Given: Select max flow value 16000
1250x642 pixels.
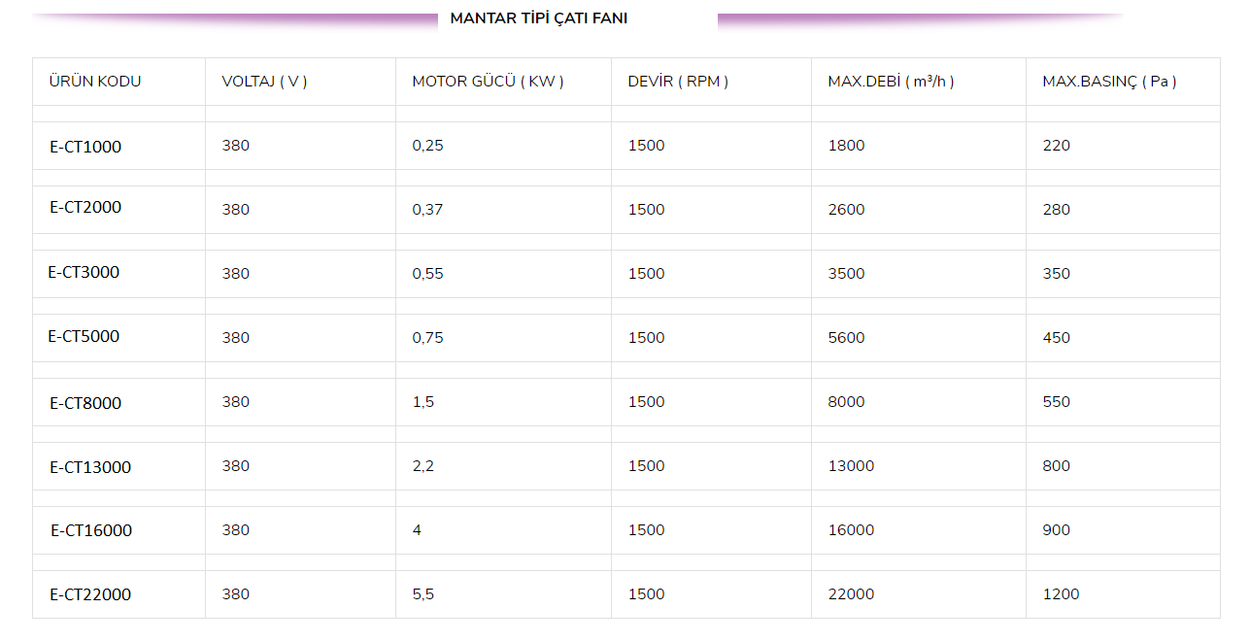Looking at the screenshot, I should tap(851, 530).
